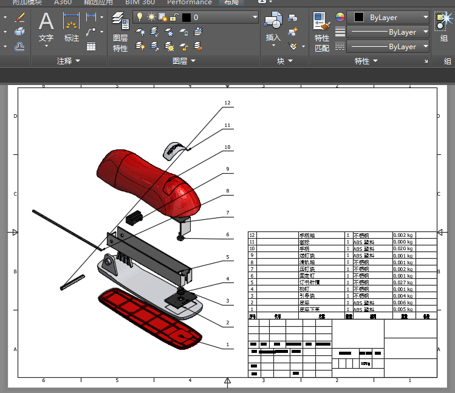Toggle layer on/off lightbulb icon
Viewport: 455px width, 393px height.
(139, 17)
